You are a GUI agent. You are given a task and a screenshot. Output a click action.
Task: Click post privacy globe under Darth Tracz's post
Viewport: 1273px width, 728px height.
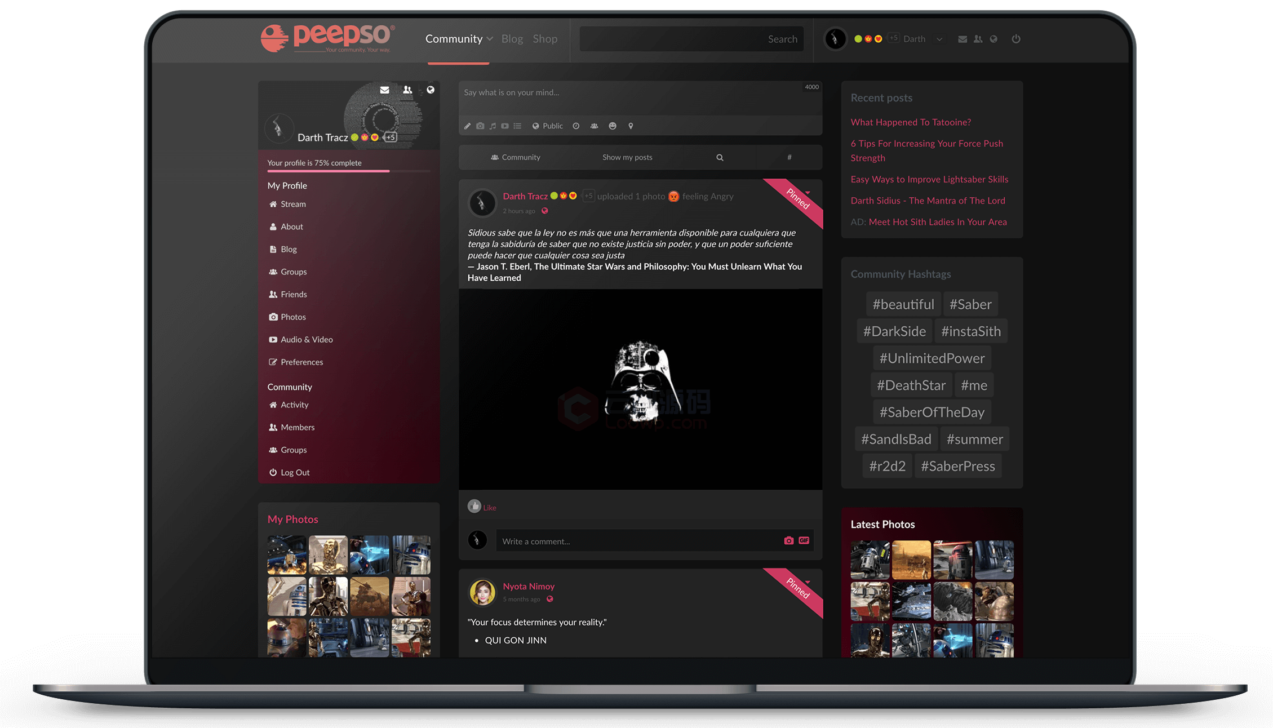544,211
